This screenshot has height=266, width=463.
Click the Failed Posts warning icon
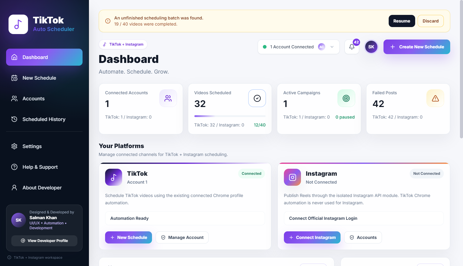435,98
